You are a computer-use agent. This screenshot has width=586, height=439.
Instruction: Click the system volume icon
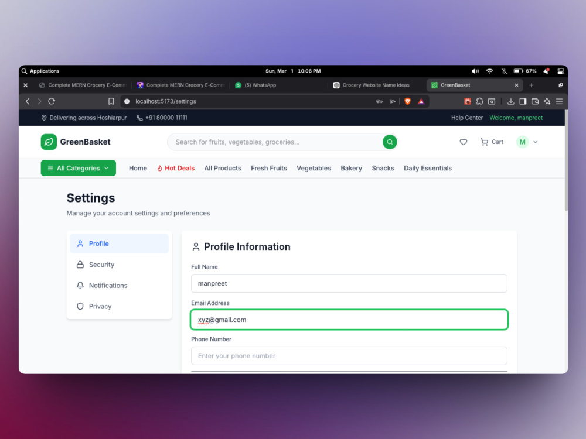(x=475, y=71)
